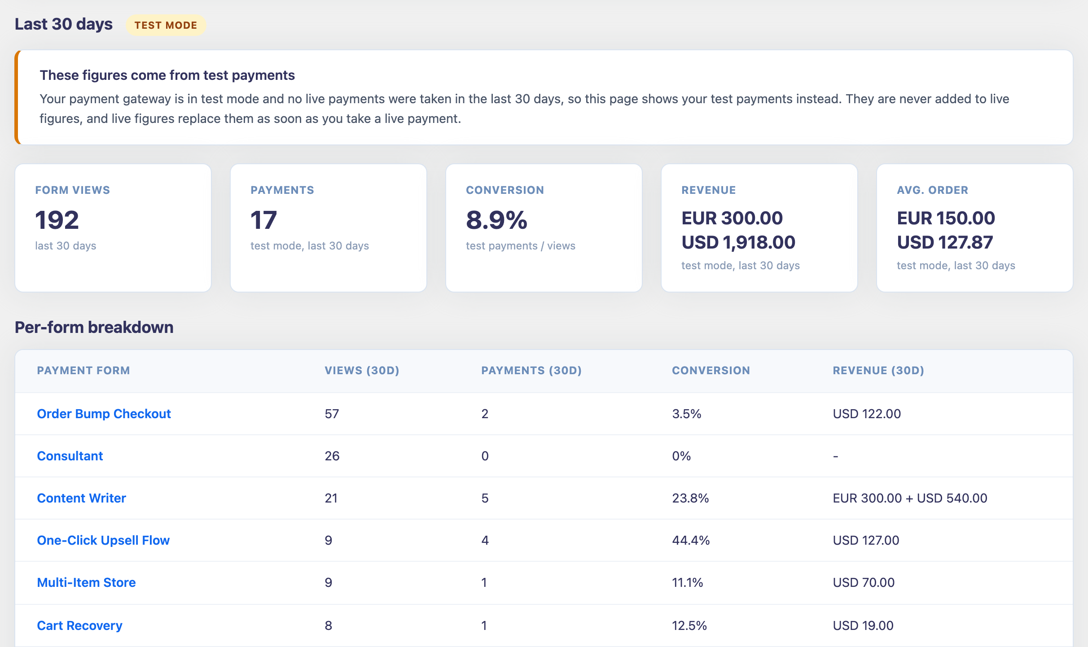
Task: Click the Revenue (30D) column header
Action: pyautogui.click(x=878, y=371)
